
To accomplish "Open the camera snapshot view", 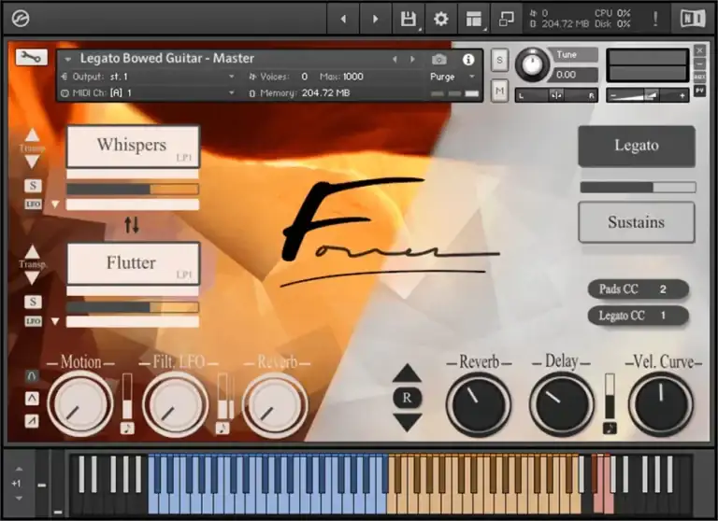I will pos(439,59).
